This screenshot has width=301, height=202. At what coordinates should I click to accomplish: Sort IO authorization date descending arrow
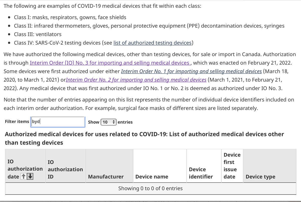coord(30,177)
